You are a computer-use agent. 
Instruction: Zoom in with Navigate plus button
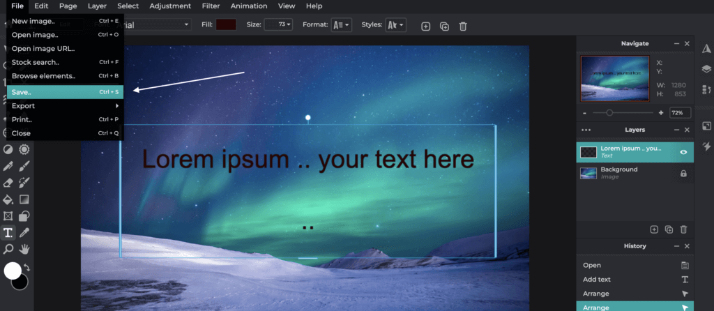tap(661, 113)
